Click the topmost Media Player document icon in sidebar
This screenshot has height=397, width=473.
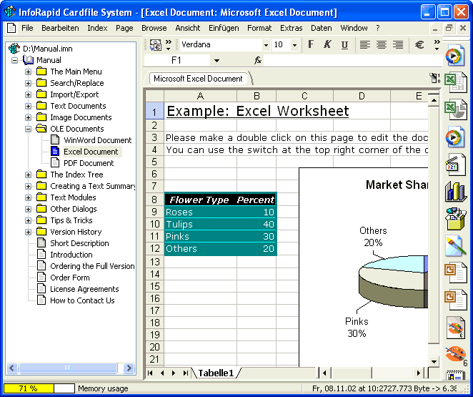click(x=455, y=55)
